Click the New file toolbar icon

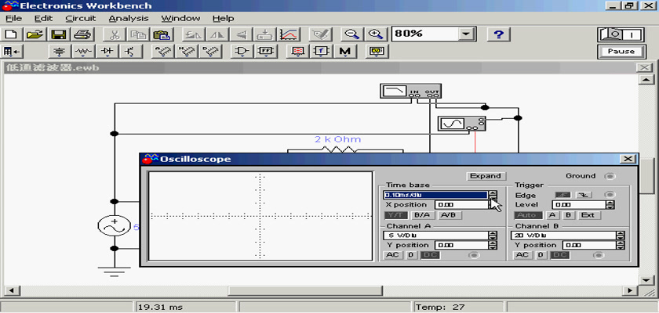pyautogui.click(x=12, y=34)
